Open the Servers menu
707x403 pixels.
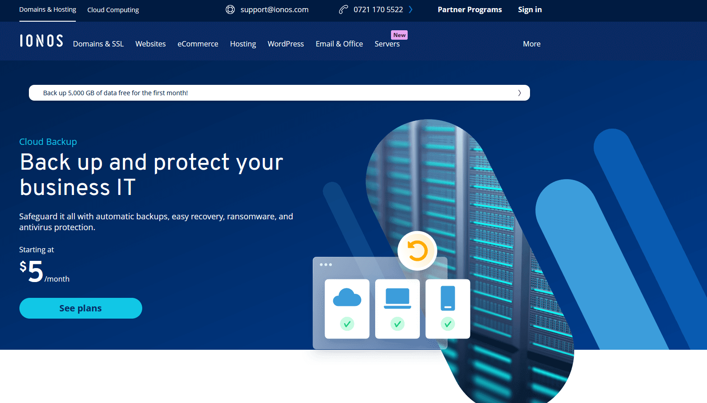387,44
